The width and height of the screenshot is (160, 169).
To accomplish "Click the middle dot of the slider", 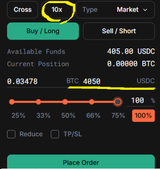I will pyautogui.click(x=65, y=102).
